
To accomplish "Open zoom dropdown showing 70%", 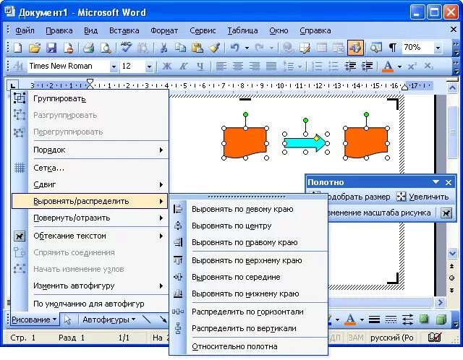I will (x=438, y=48).
